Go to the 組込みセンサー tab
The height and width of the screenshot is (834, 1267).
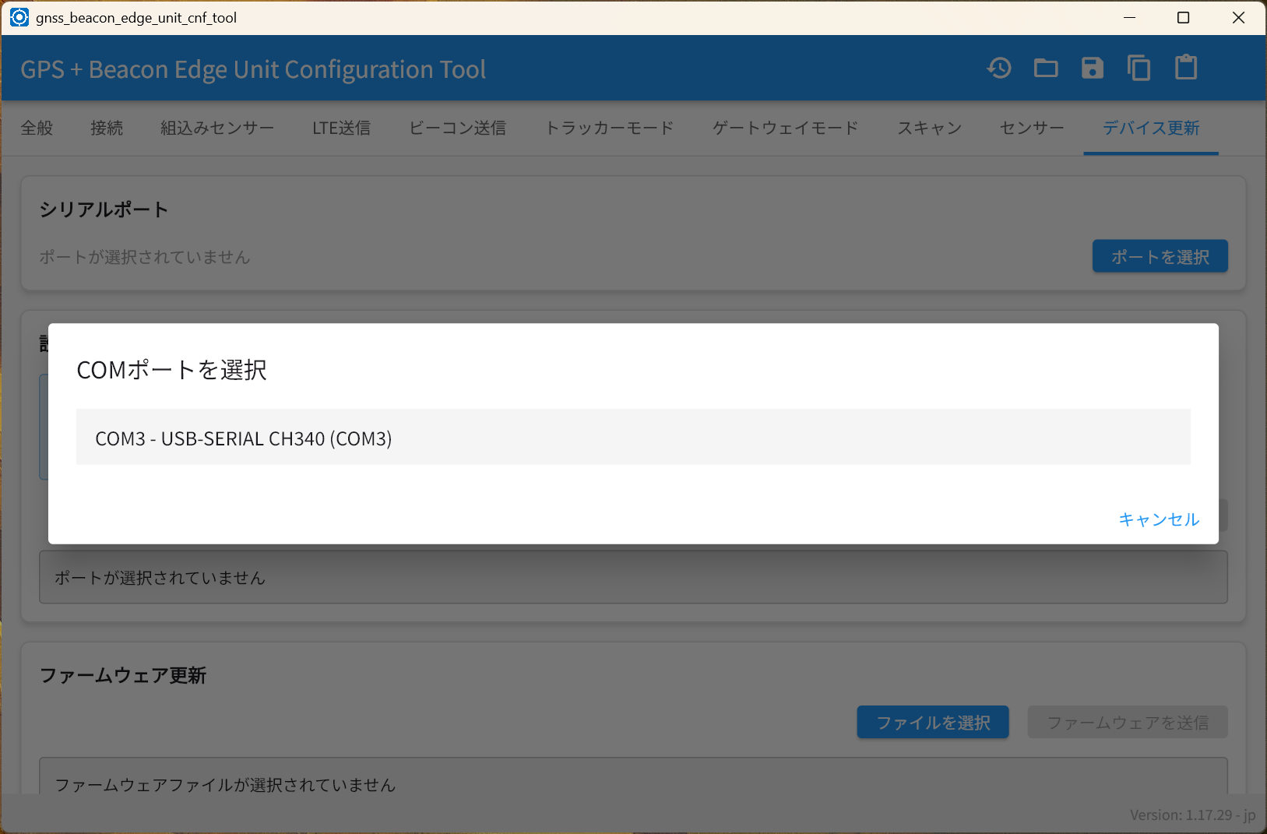217,128
